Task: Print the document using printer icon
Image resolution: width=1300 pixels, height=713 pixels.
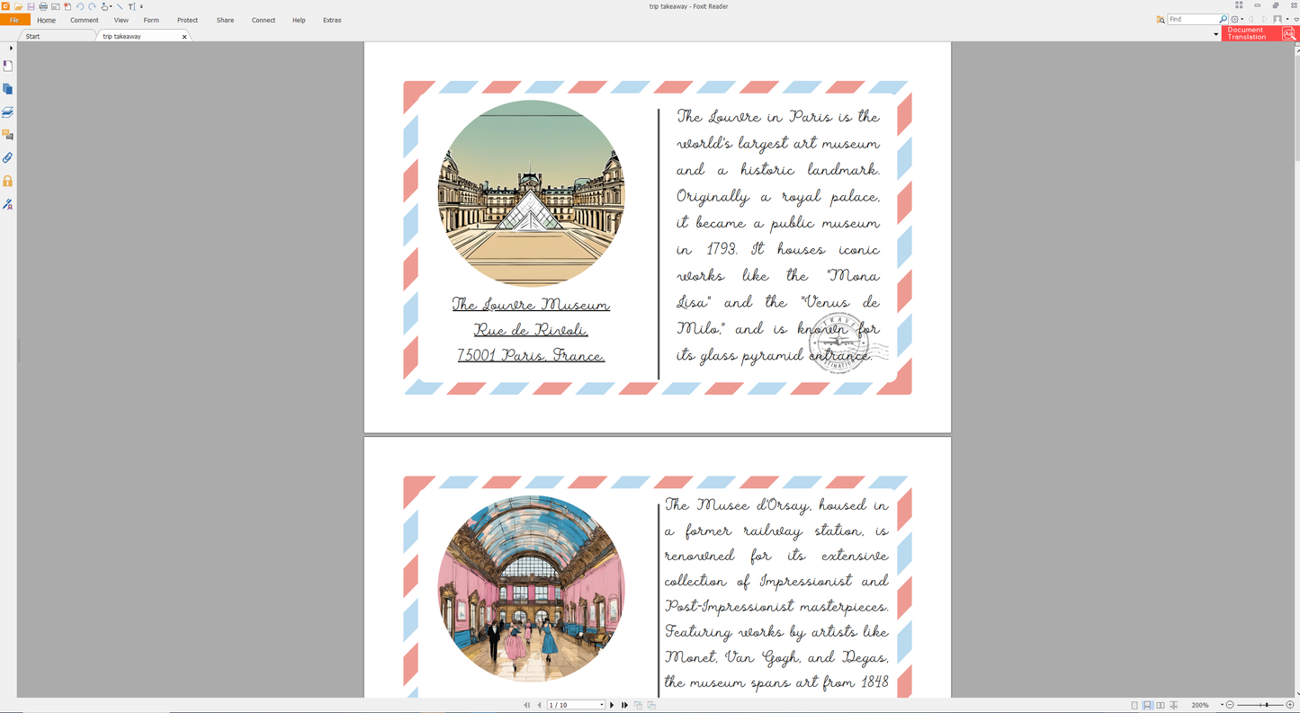Action: [x=43, y=6]
